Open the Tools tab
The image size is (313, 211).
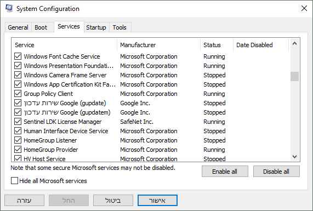(x=119, y=27)
